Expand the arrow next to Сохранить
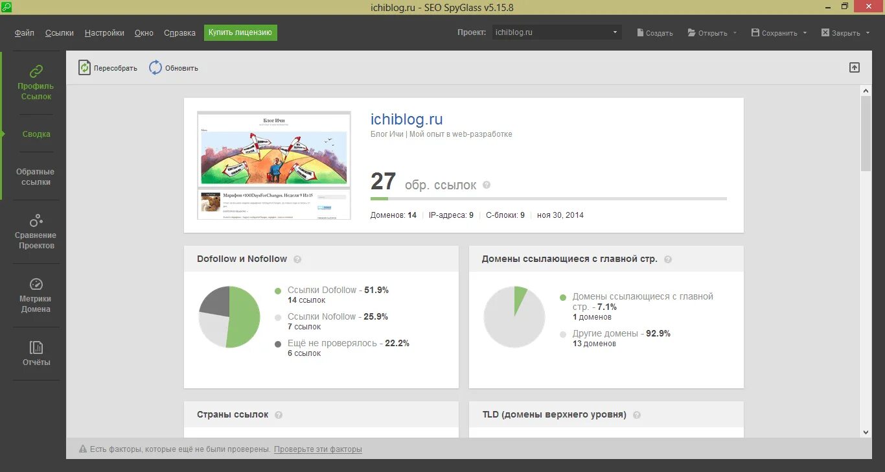The width and height of the screenshot is (885, 472). pos(805,33)
